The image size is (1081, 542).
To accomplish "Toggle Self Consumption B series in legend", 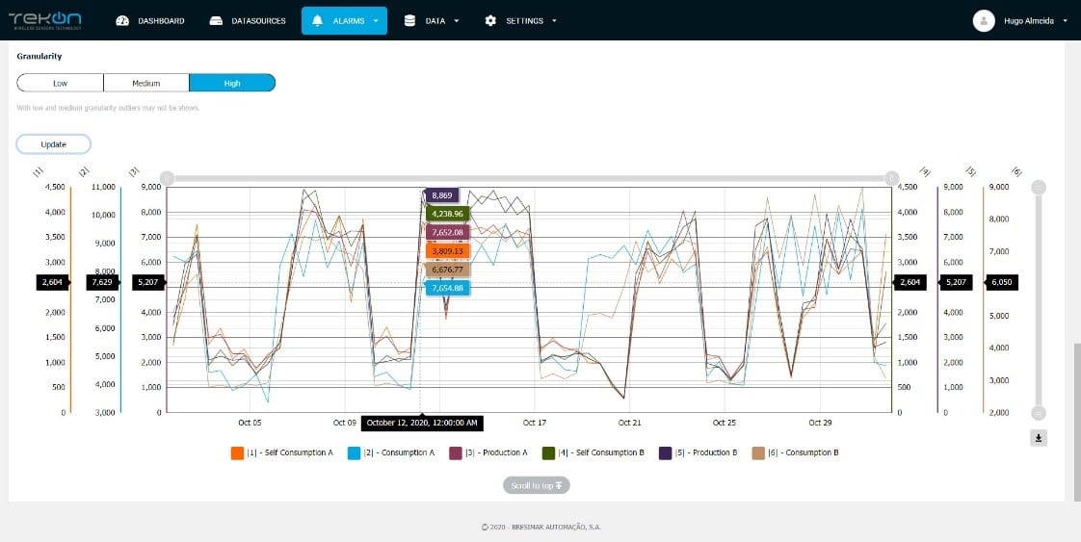I will click(593, 452).
